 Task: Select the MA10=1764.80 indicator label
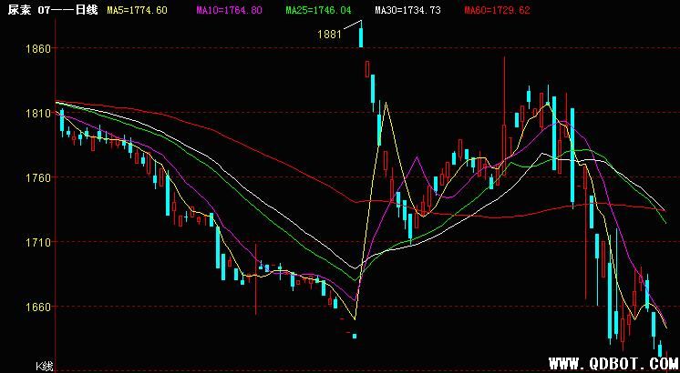pos(229,10)
